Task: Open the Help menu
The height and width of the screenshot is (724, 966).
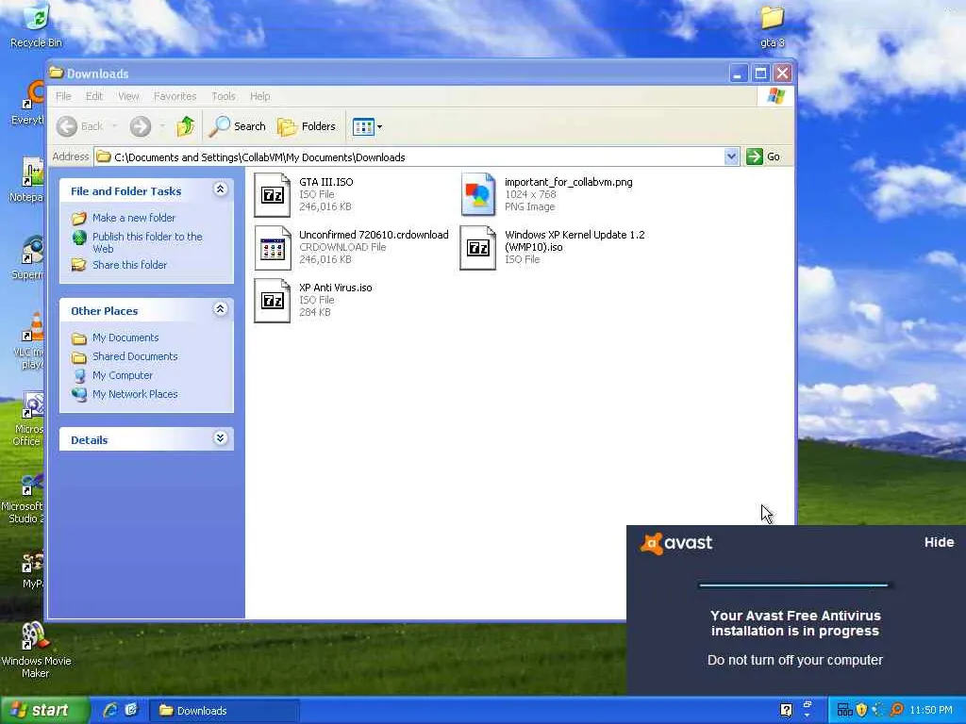Action: [x=260, y=96]
